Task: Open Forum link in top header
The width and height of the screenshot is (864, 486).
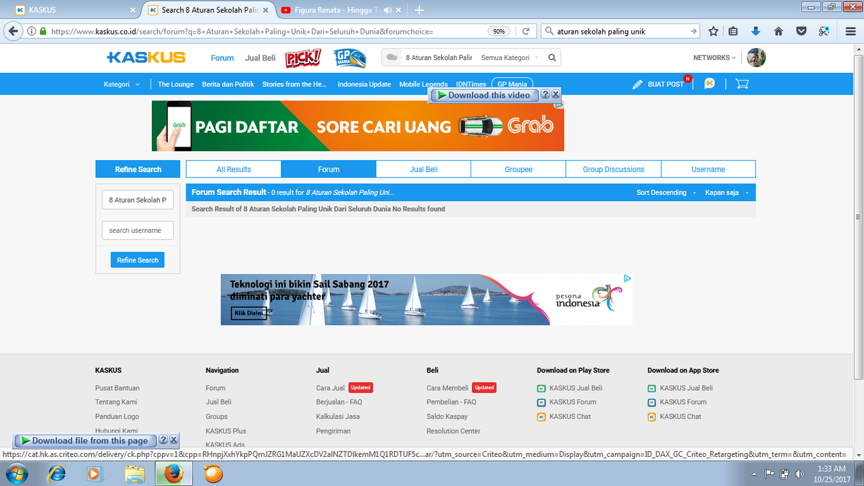Action: pyautogui.click(x=222, y=58)
